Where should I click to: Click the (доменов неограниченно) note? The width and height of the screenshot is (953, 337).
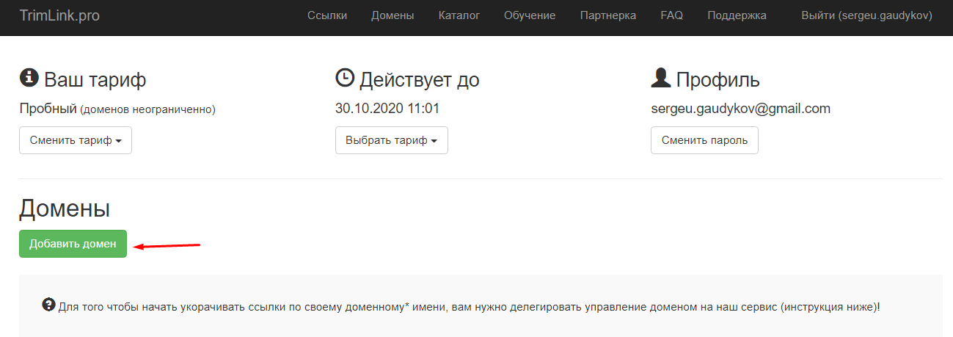click(147, 109)
